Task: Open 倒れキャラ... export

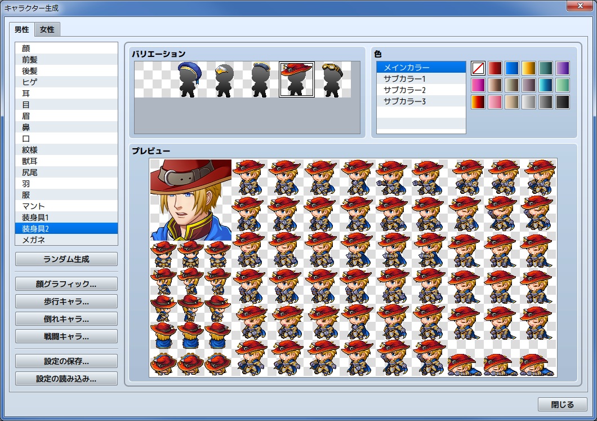Action: (66, 319)
